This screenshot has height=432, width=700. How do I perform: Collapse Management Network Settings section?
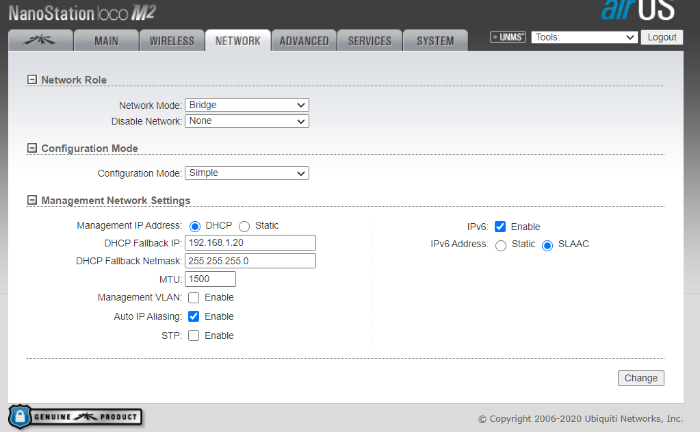pos(31,200)
